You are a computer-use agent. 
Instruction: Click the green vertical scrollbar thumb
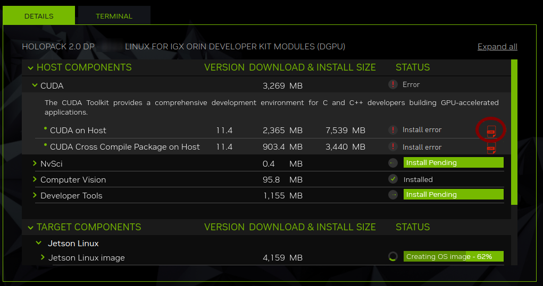(514, 132)
